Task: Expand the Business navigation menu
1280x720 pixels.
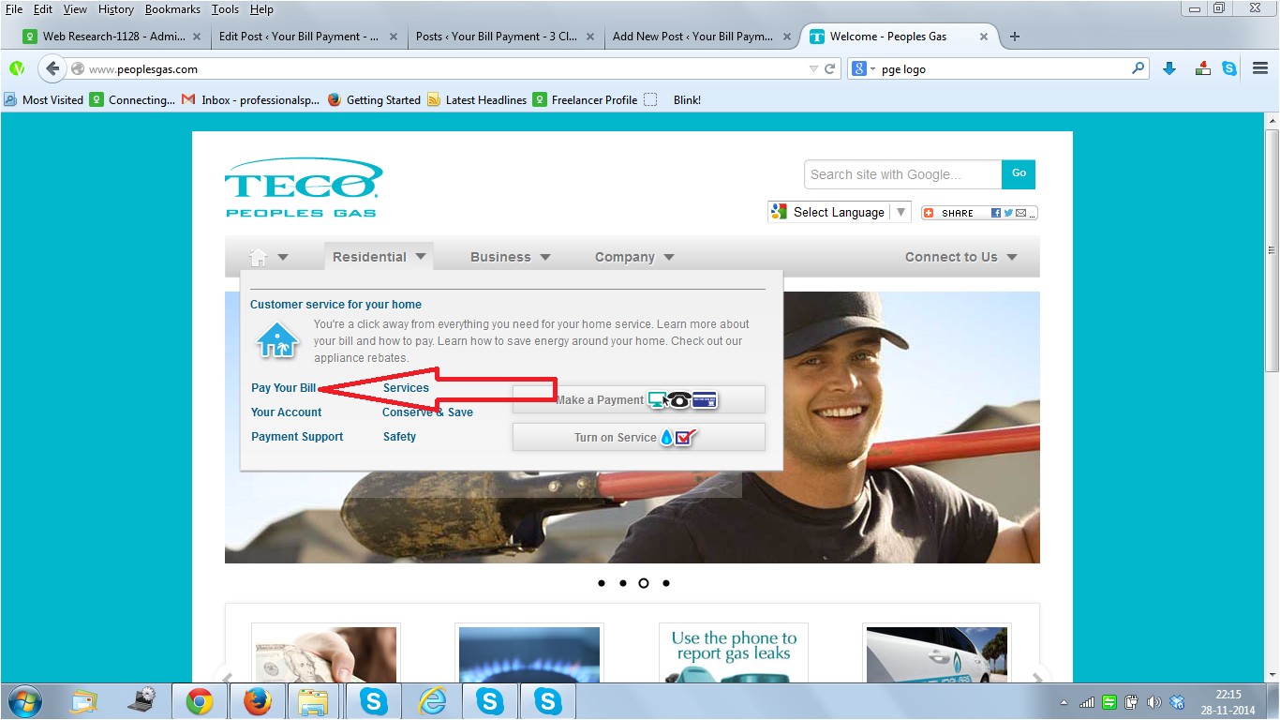Action: click(x=510, y=257)
